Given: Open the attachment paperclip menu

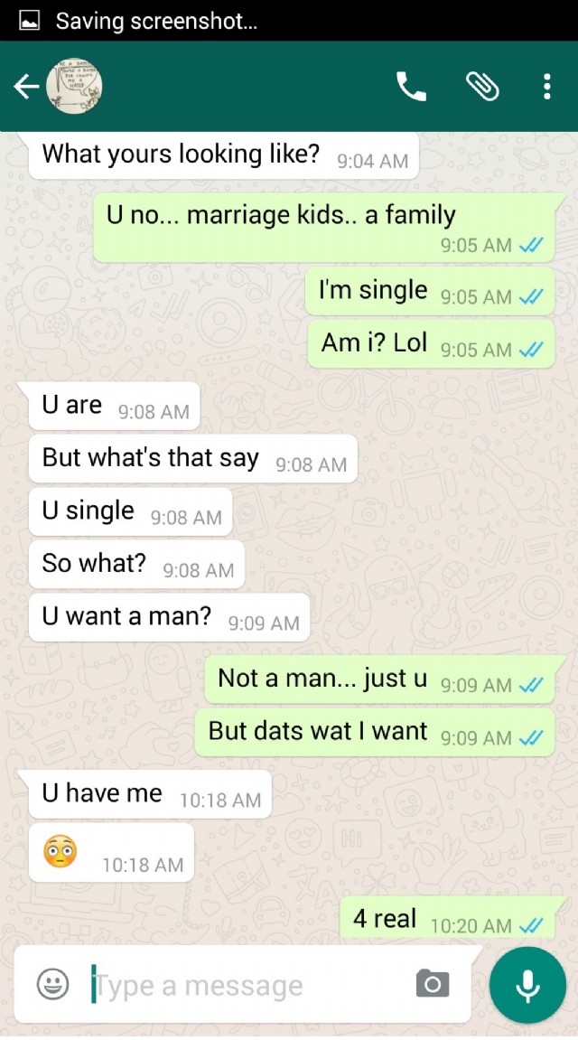Looking at the screenshot, I should (482, 86).
